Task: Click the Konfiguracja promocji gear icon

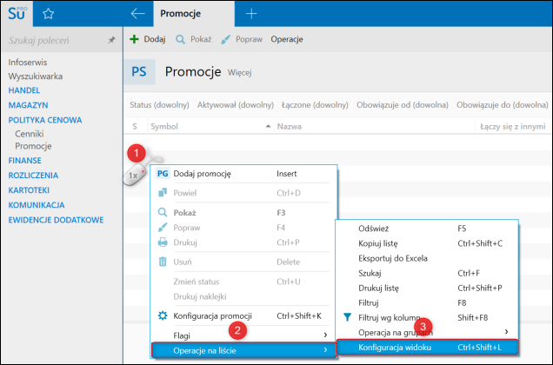Action: (162, 315)
